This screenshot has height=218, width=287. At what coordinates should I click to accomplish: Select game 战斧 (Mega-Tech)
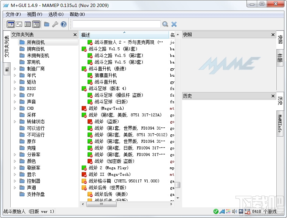106,109
